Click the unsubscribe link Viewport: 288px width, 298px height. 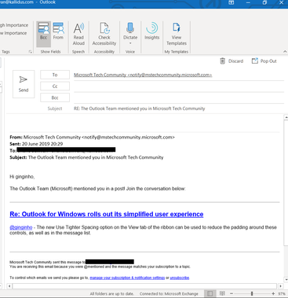180,278
